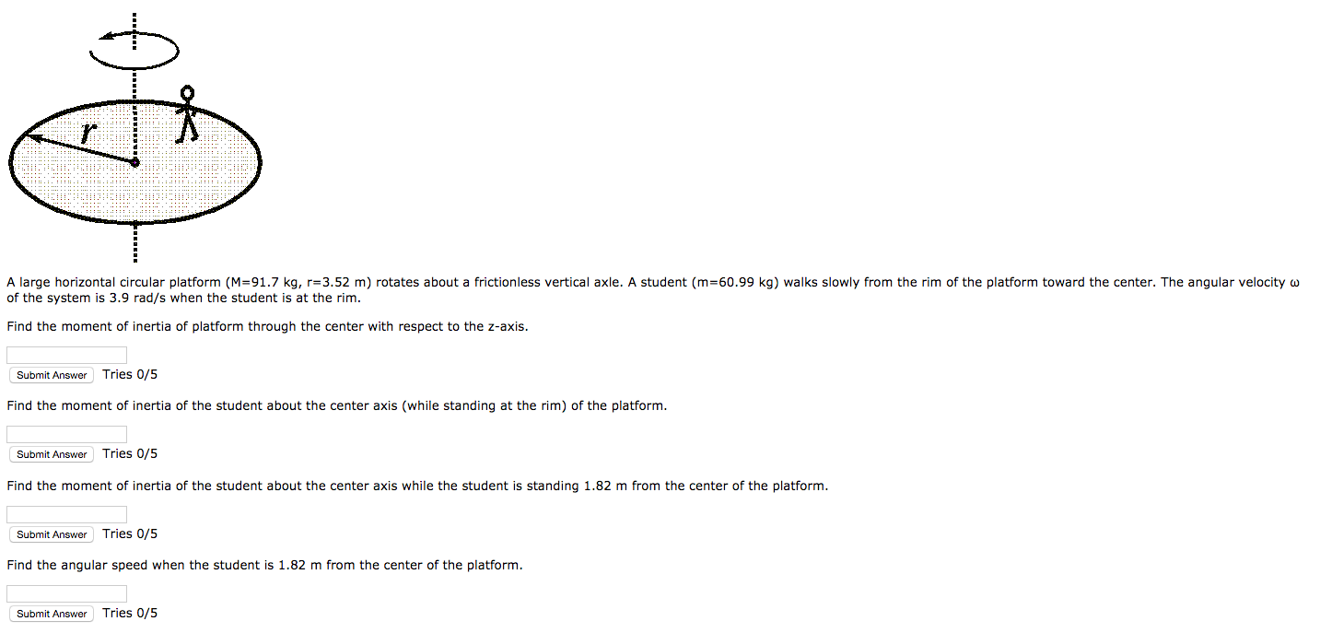1320x633 pixels.
Task: Click the Tries 0/5 counter under the first question
Action: [130, 374]
